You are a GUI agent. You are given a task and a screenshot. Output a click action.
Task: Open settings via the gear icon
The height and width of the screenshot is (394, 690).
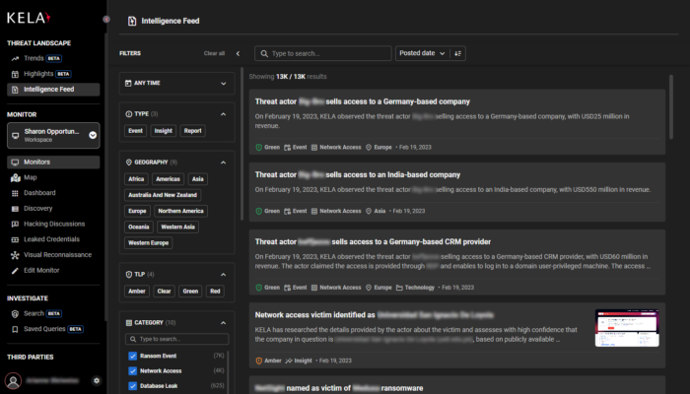(x=97, y=381)
